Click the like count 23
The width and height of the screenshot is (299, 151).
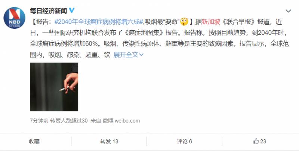coord(263,141)
